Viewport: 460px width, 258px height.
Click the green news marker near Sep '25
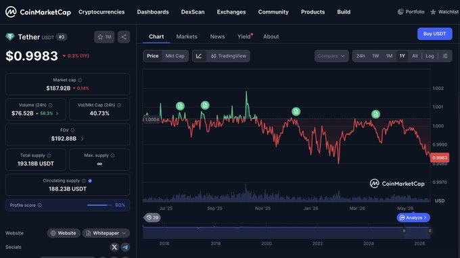click(x=205, y=105)
